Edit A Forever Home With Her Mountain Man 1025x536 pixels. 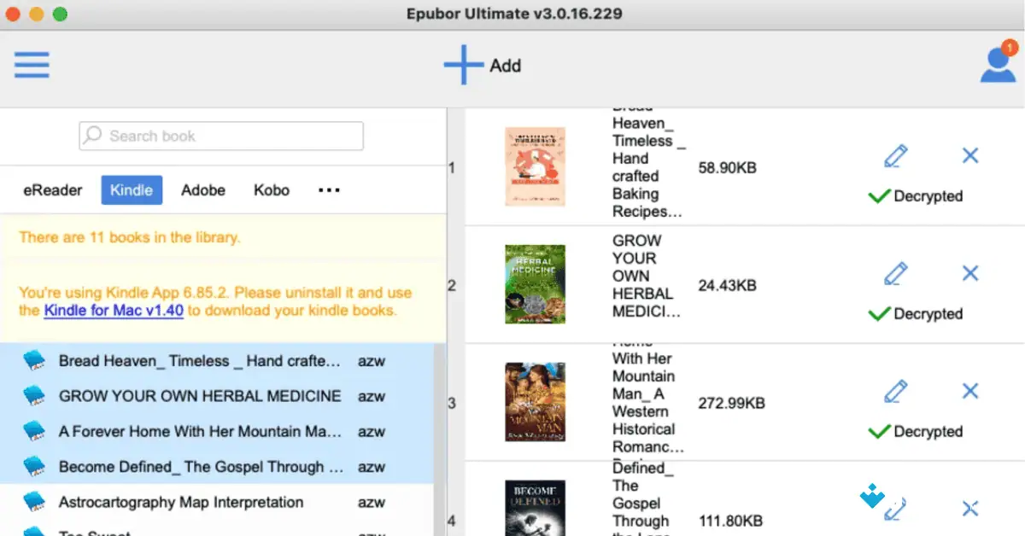tap(895, 391)
